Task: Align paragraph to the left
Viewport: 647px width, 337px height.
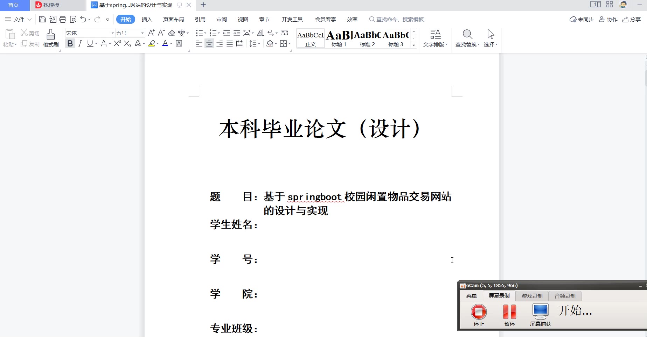Action: pyautogui.click(x=199, y=43)
